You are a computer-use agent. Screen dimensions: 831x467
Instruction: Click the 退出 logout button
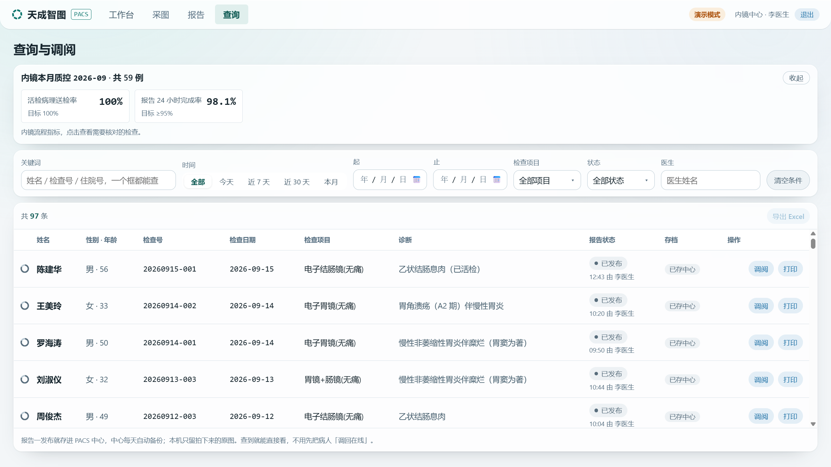click(x=806, y=15)
